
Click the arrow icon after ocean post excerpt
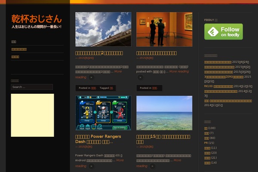point(153,166)
